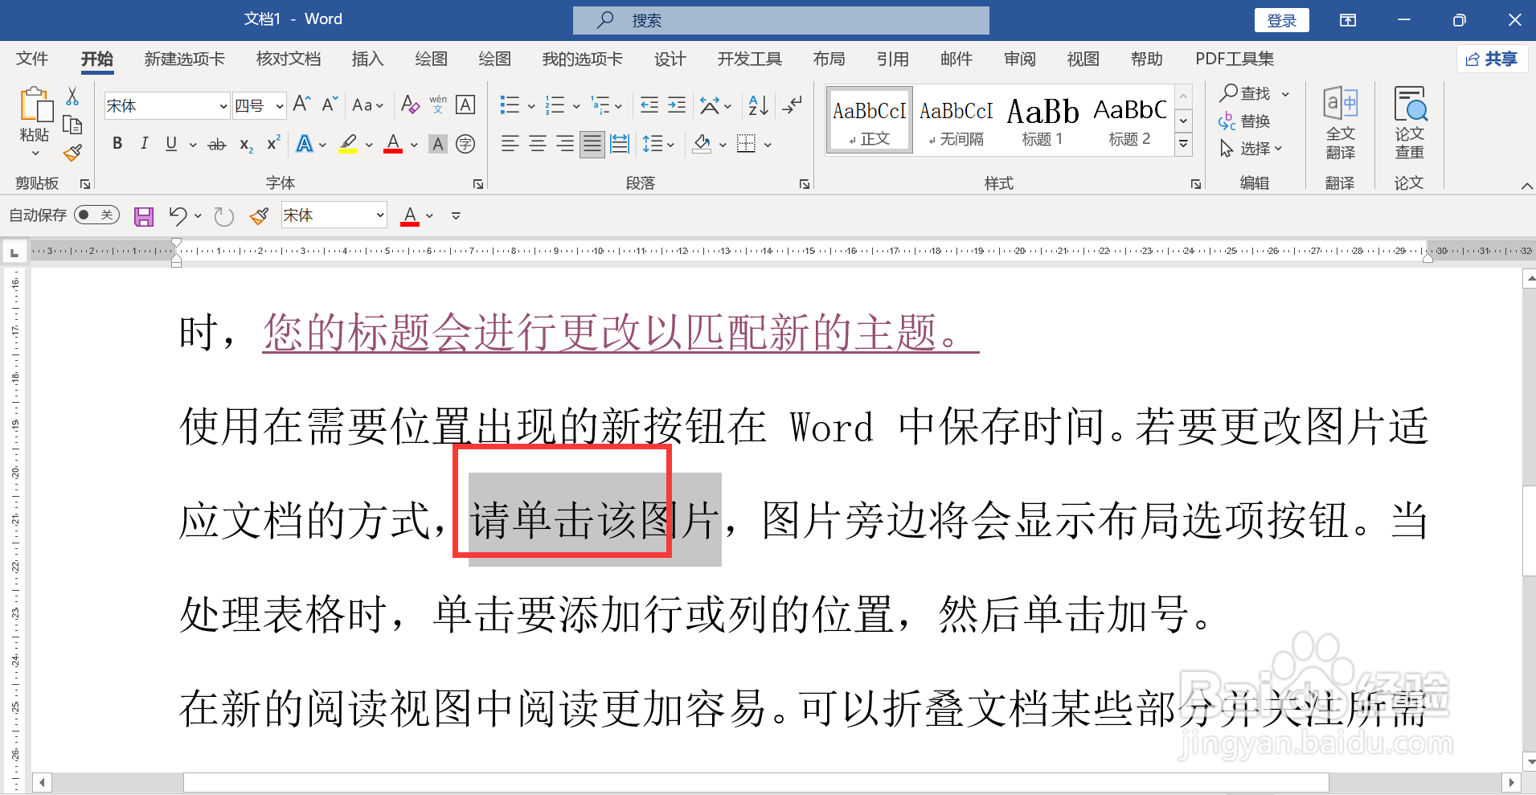
Task: Open line spacing dropdown
Action: click(658, 144)
